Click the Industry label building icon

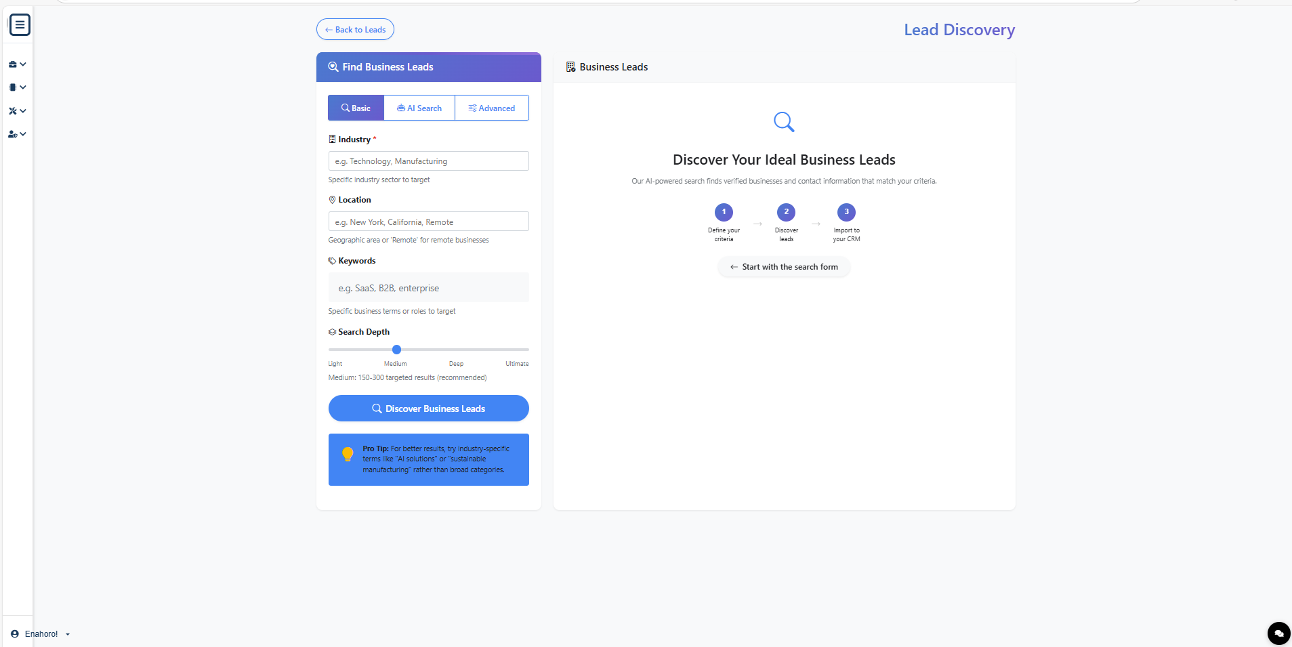tap(332, 139)
